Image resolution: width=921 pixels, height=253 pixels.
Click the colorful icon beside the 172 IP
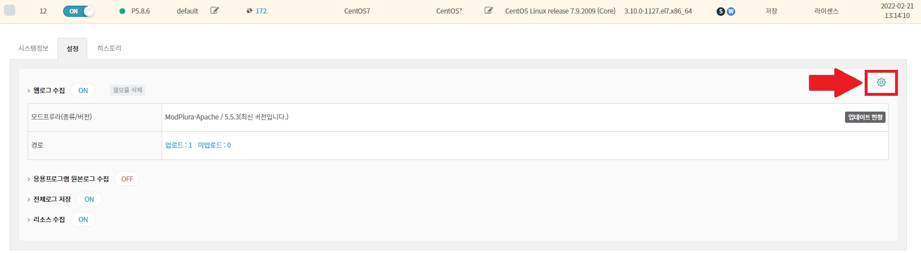click(x=249, y=11)
